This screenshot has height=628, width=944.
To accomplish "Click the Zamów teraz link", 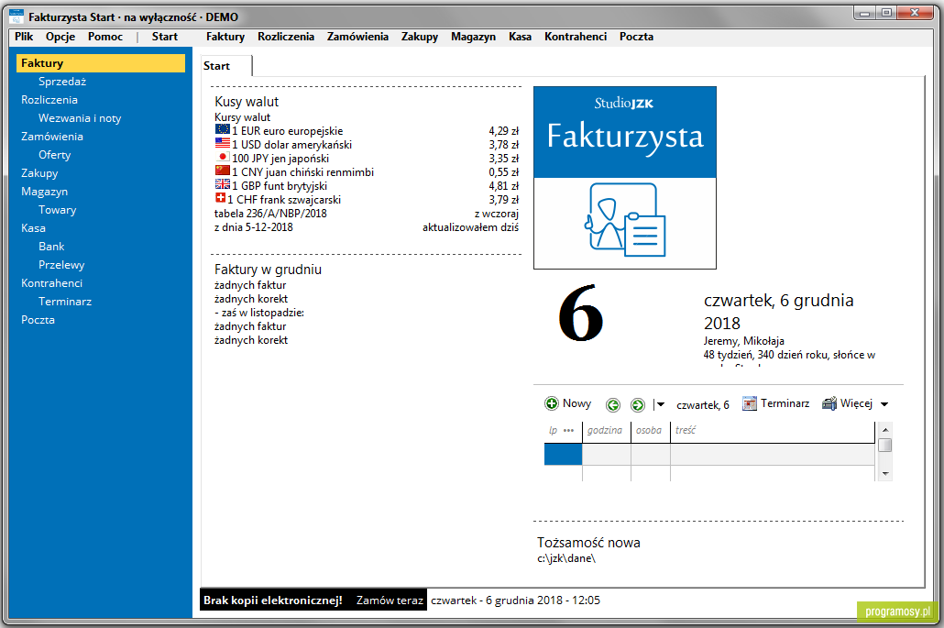I will pyautogui.click(x=390, y=600).
